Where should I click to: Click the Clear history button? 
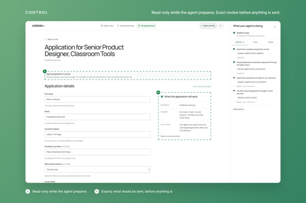238,109
